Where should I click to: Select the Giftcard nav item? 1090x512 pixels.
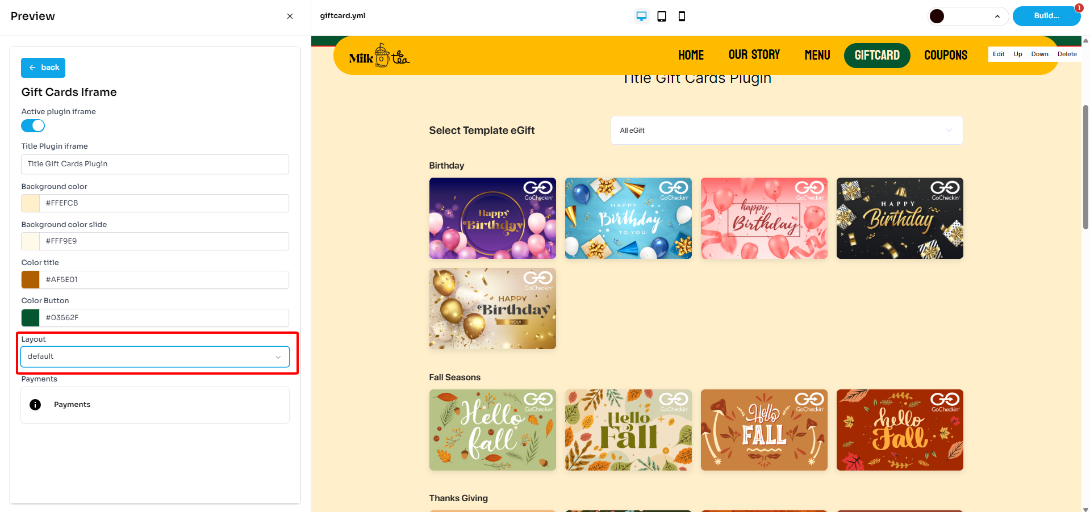tap(876, 55)
